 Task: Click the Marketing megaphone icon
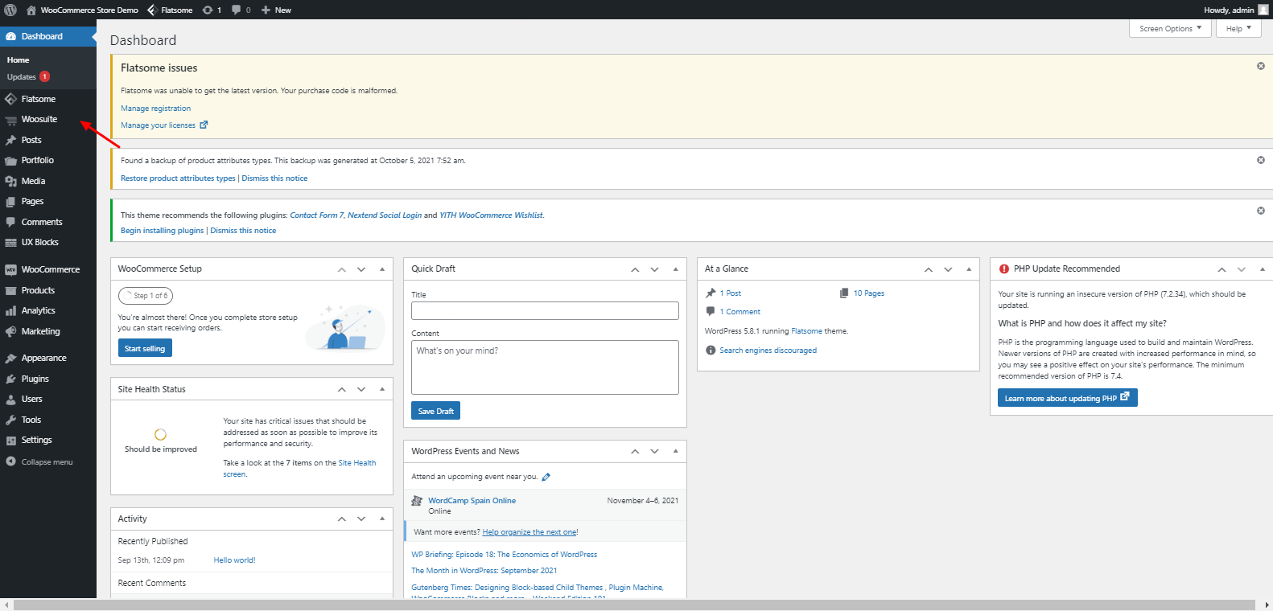click(10, 331)
